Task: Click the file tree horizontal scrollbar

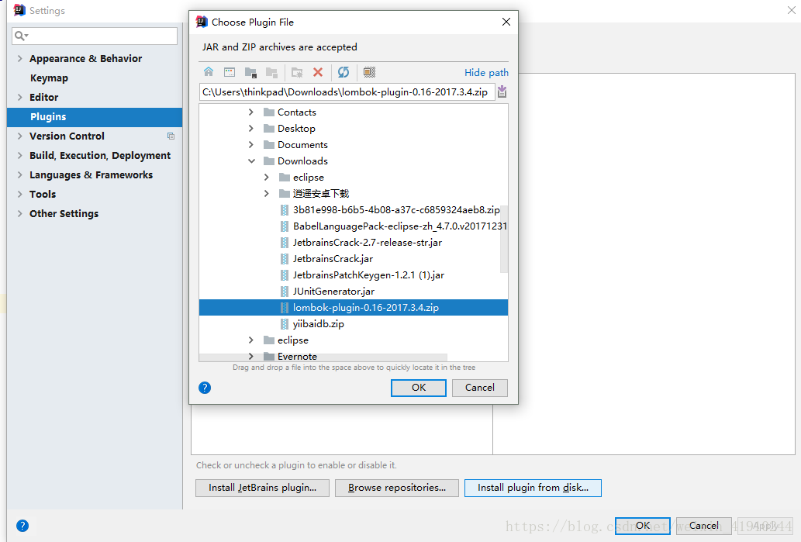Action: click(x=323, y=357)
